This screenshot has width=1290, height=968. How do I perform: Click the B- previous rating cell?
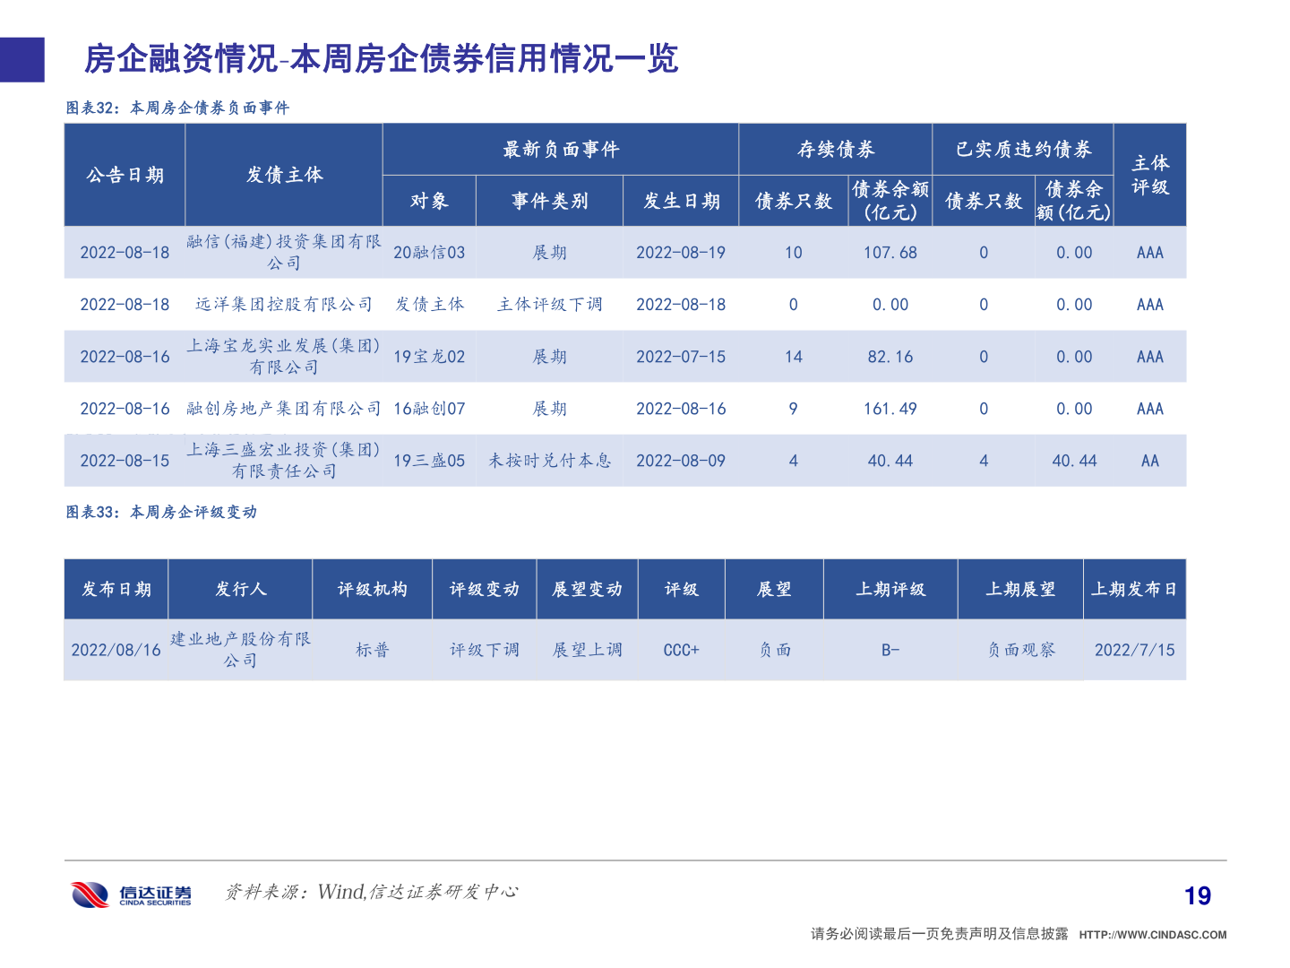890,650
